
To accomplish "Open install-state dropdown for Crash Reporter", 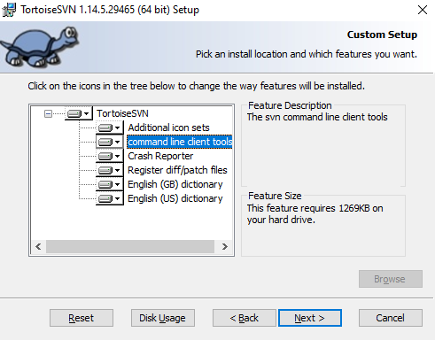I will [110, 156].
